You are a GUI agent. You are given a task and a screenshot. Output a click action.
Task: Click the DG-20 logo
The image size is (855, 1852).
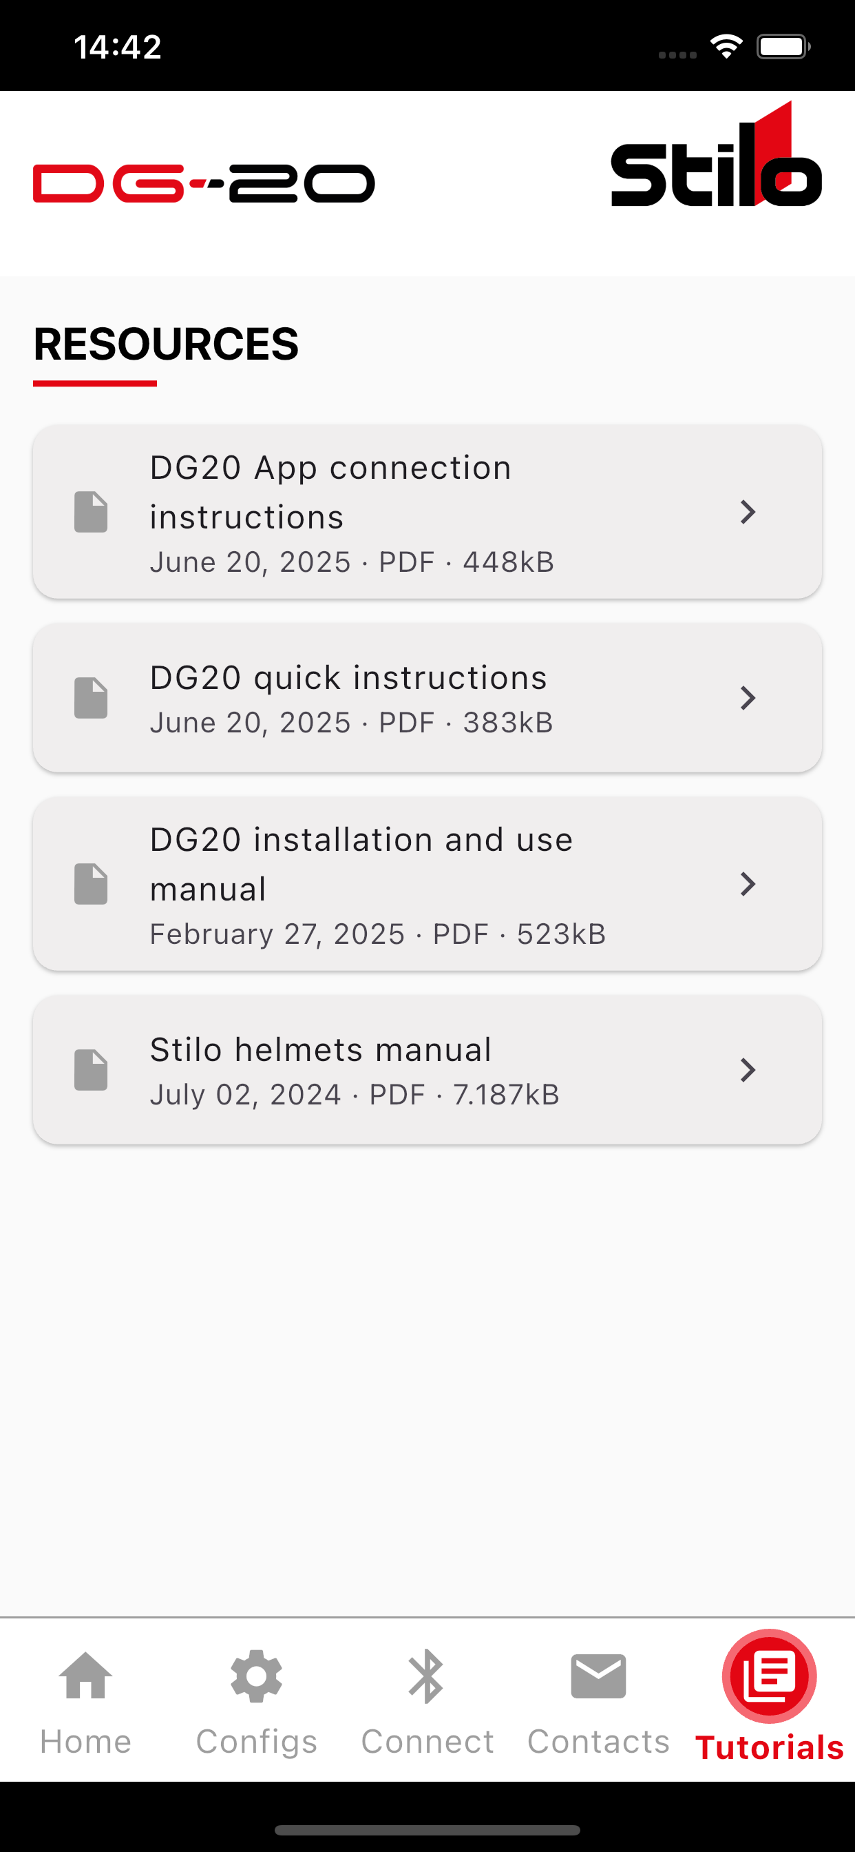[x=204, y=183]
